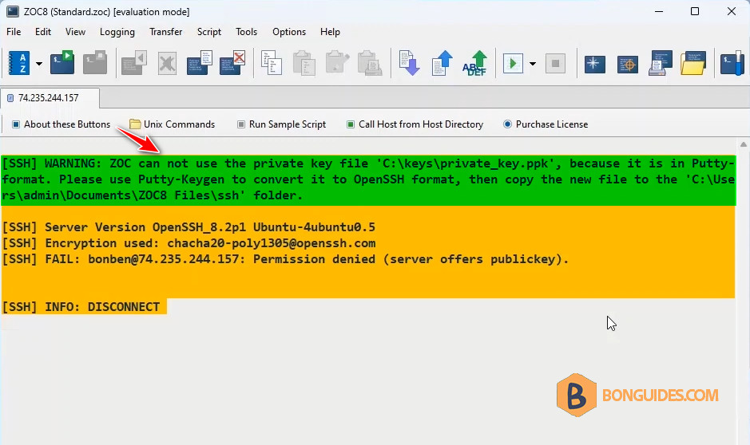Open the Transfer menu
This screenshot has height=445, width=750.
165,32
